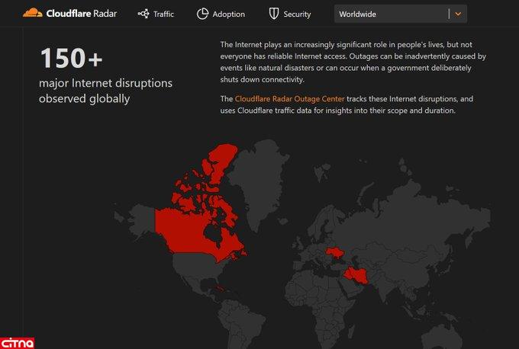
Task: Click the Worldwide location selector field
Action: pyautogui.click(x=391, y=14)
